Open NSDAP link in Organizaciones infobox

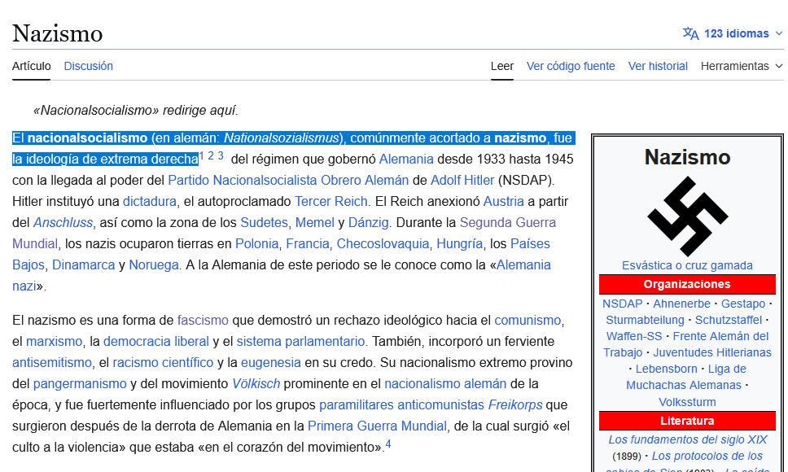pos(622,304)
